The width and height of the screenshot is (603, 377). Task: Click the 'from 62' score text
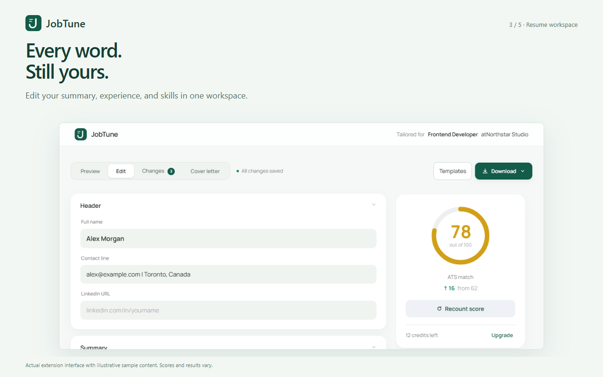tap(467, 288)
